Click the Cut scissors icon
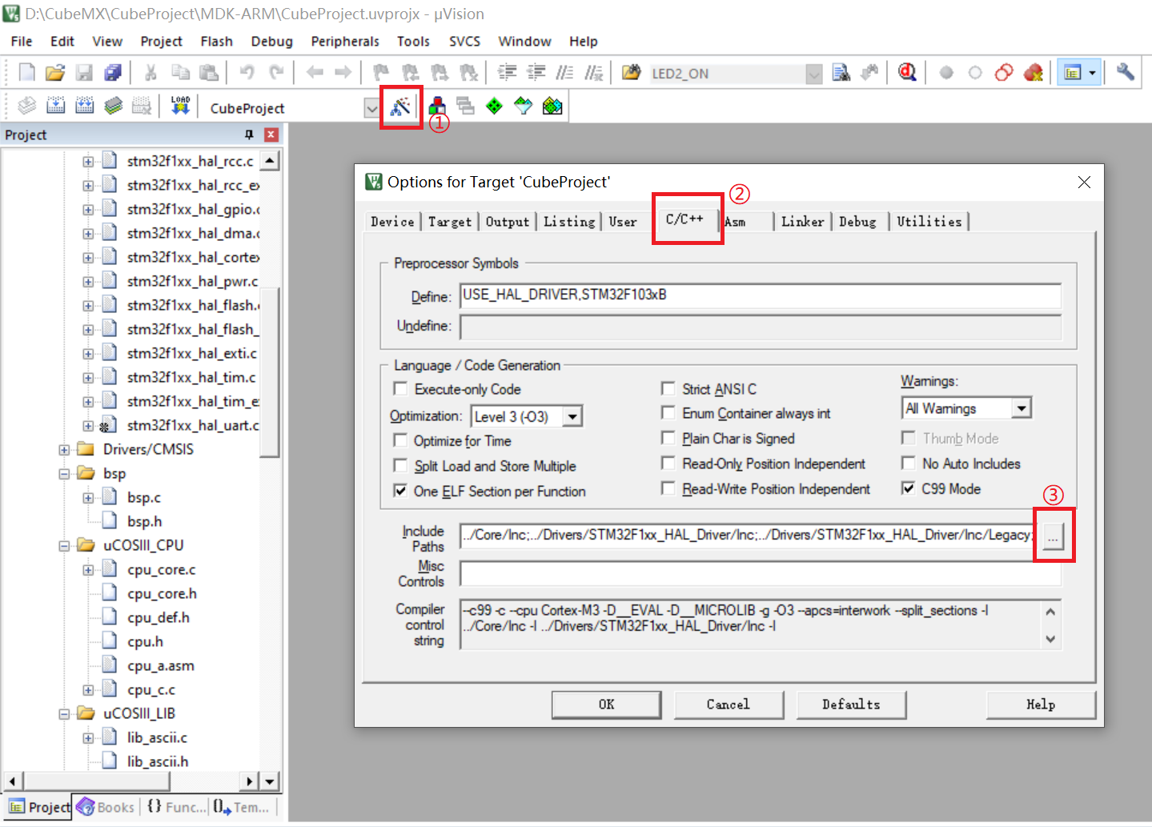This screenshot has height=827, width=1152. [x=151, y=73]
